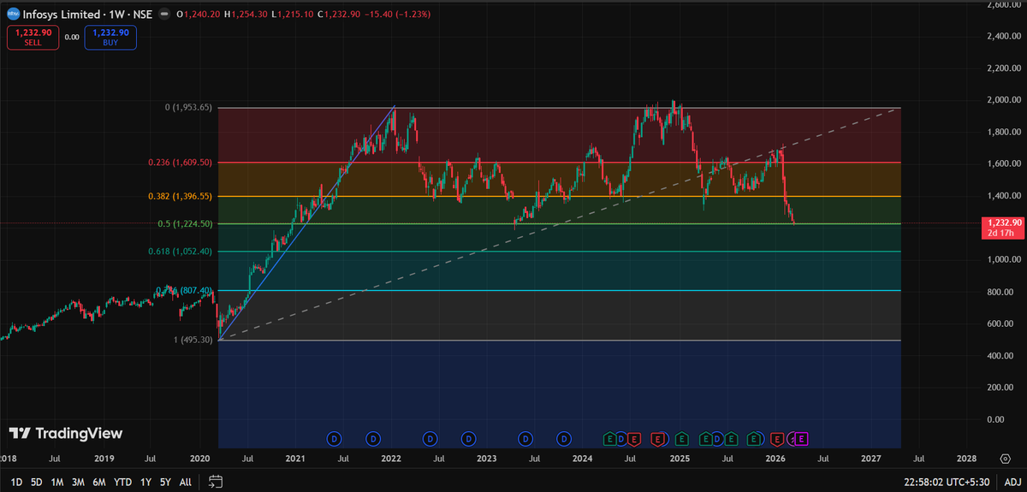This screenshot has height=492, width=1027.
Task: Open the Go to date calendar icon
Action: click(x=216, y=481)
